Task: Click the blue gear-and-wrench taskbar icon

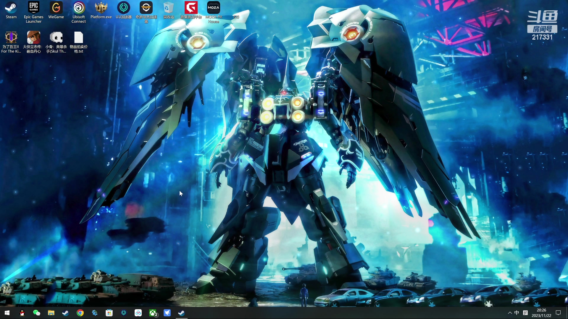Action: pyautogui.click(x=95, y=313)
